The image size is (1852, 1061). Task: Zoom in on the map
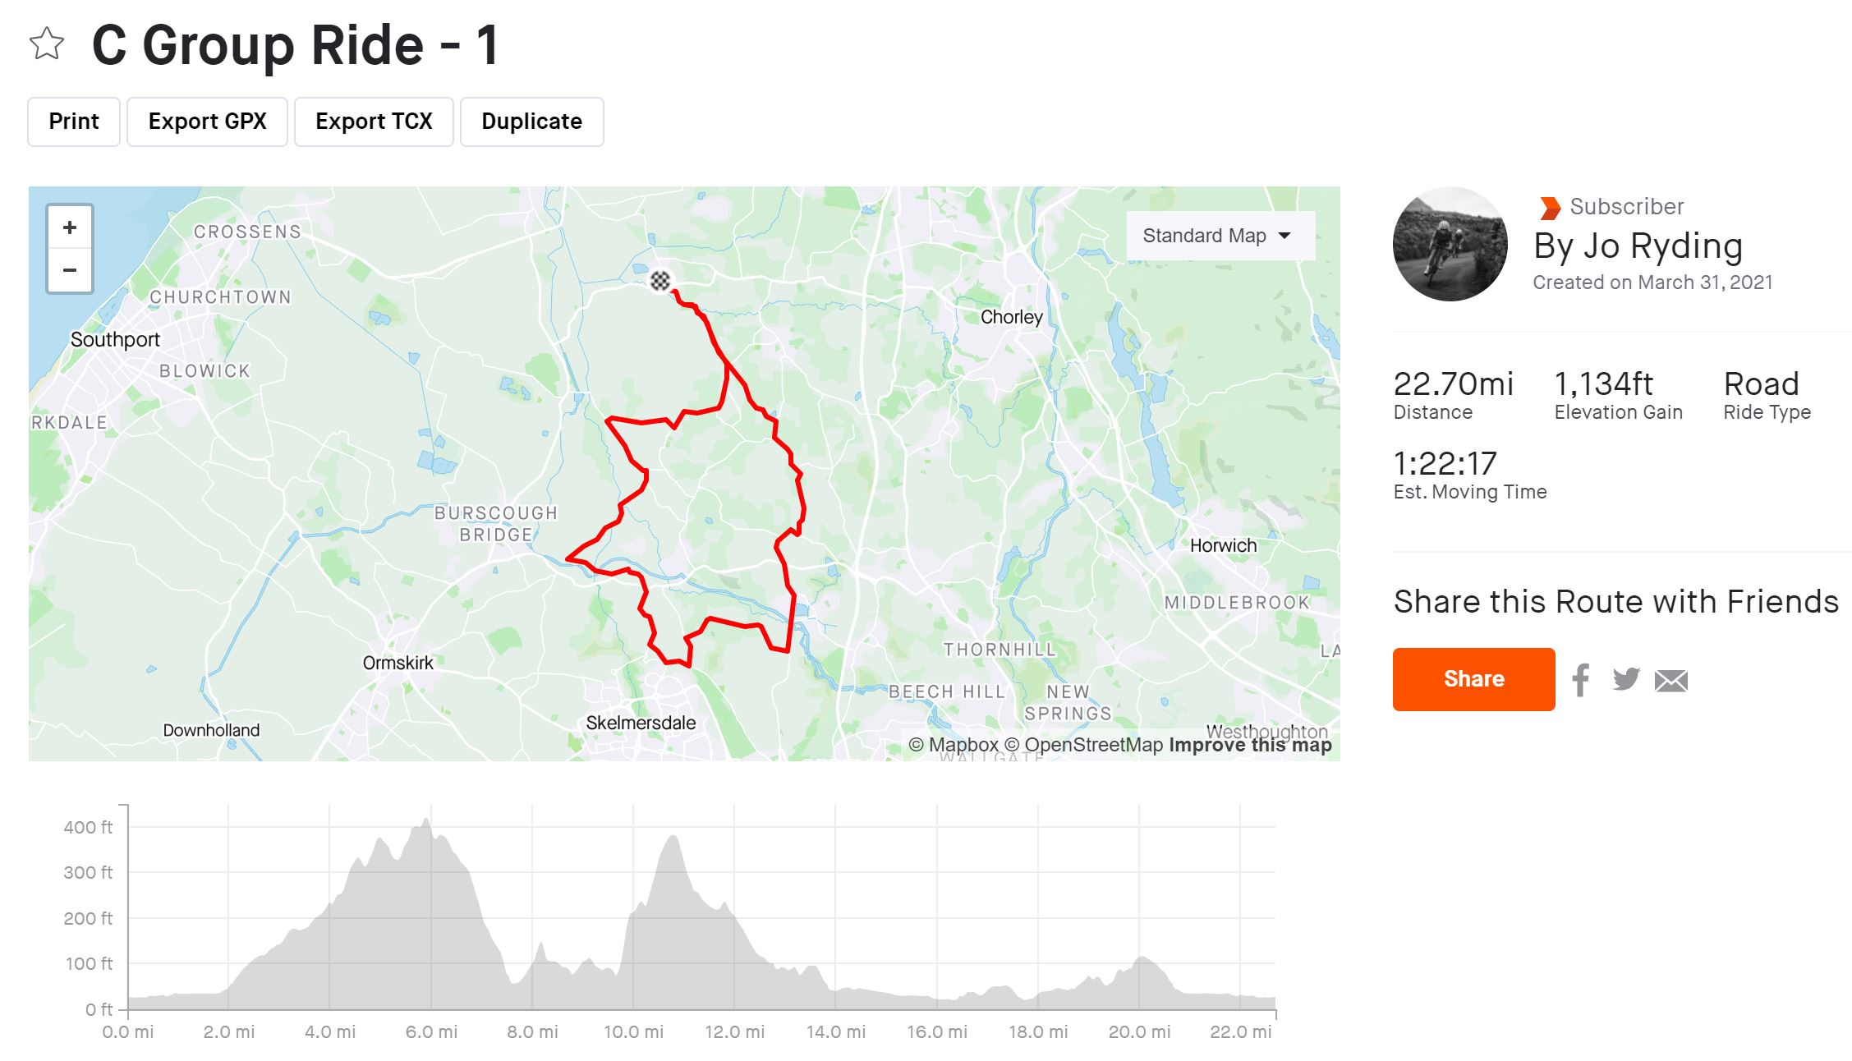[70, 227]
